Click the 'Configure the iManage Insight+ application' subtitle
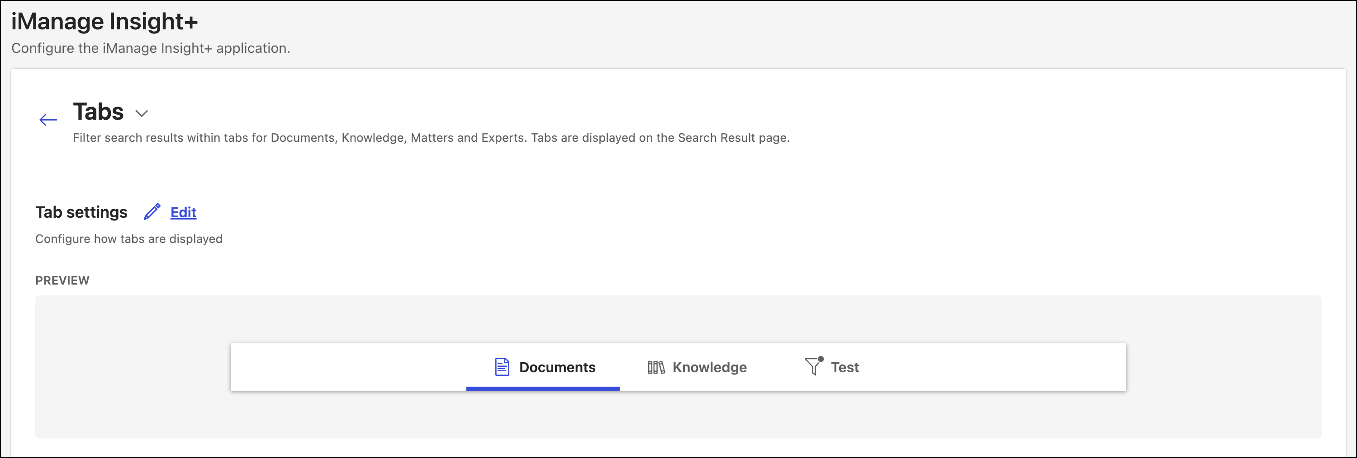 pyautogui.click(x=151, y=48)
